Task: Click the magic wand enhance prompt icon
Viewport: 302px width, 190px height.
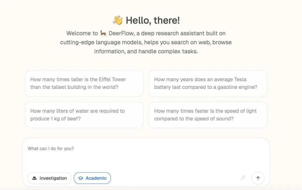Action: click(x=243, y=178)
